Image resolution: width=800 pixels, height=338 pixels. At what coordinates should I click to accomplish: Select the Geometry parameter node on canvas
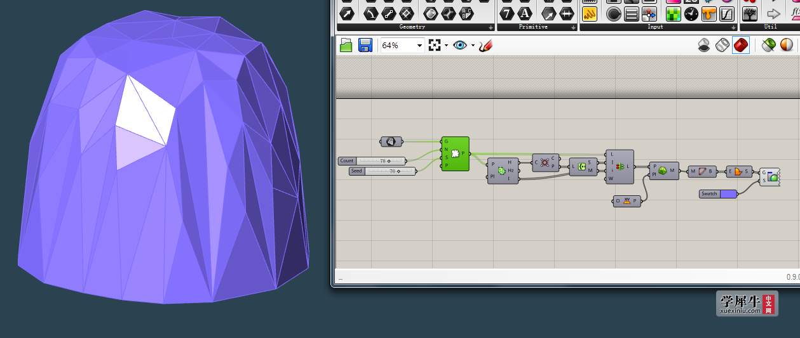[x=391, y=141]
